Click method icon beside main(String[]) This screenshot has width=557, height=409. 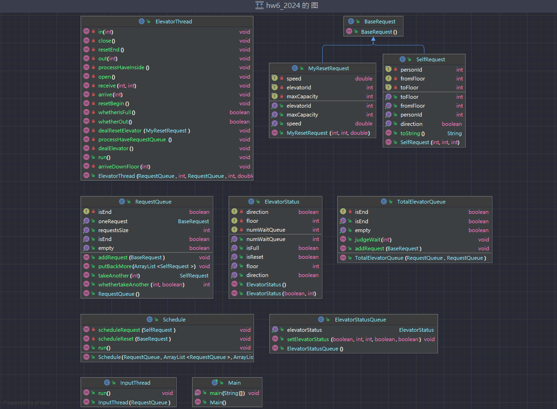point(198,393)
